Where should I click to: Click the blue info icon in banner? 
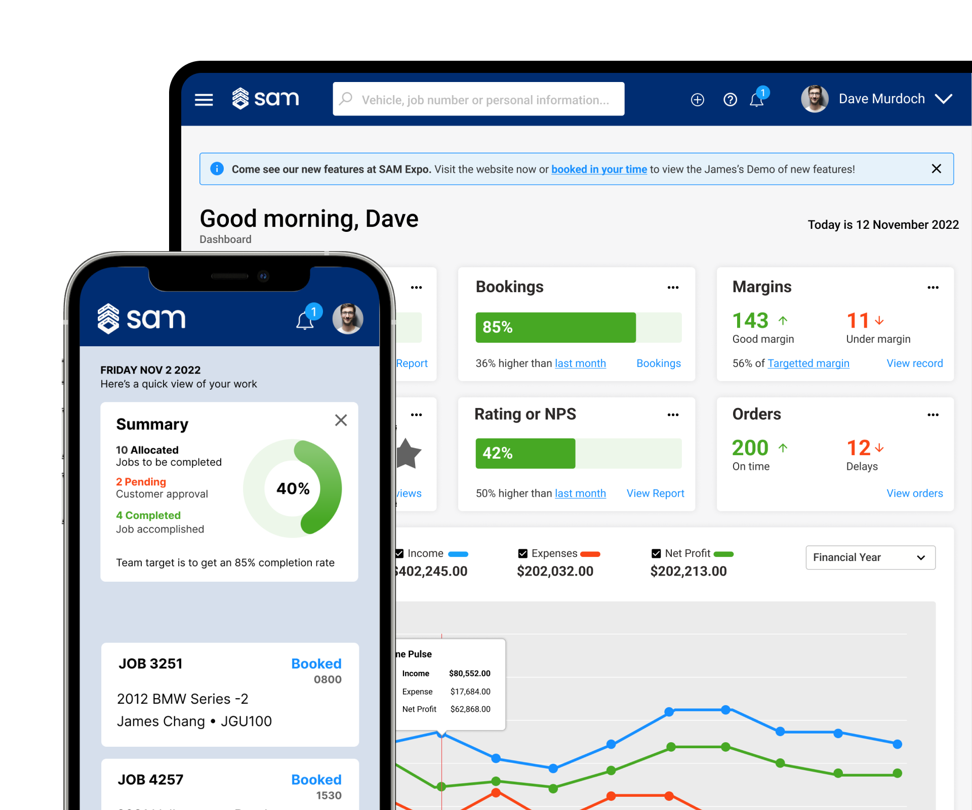[217, 169]
